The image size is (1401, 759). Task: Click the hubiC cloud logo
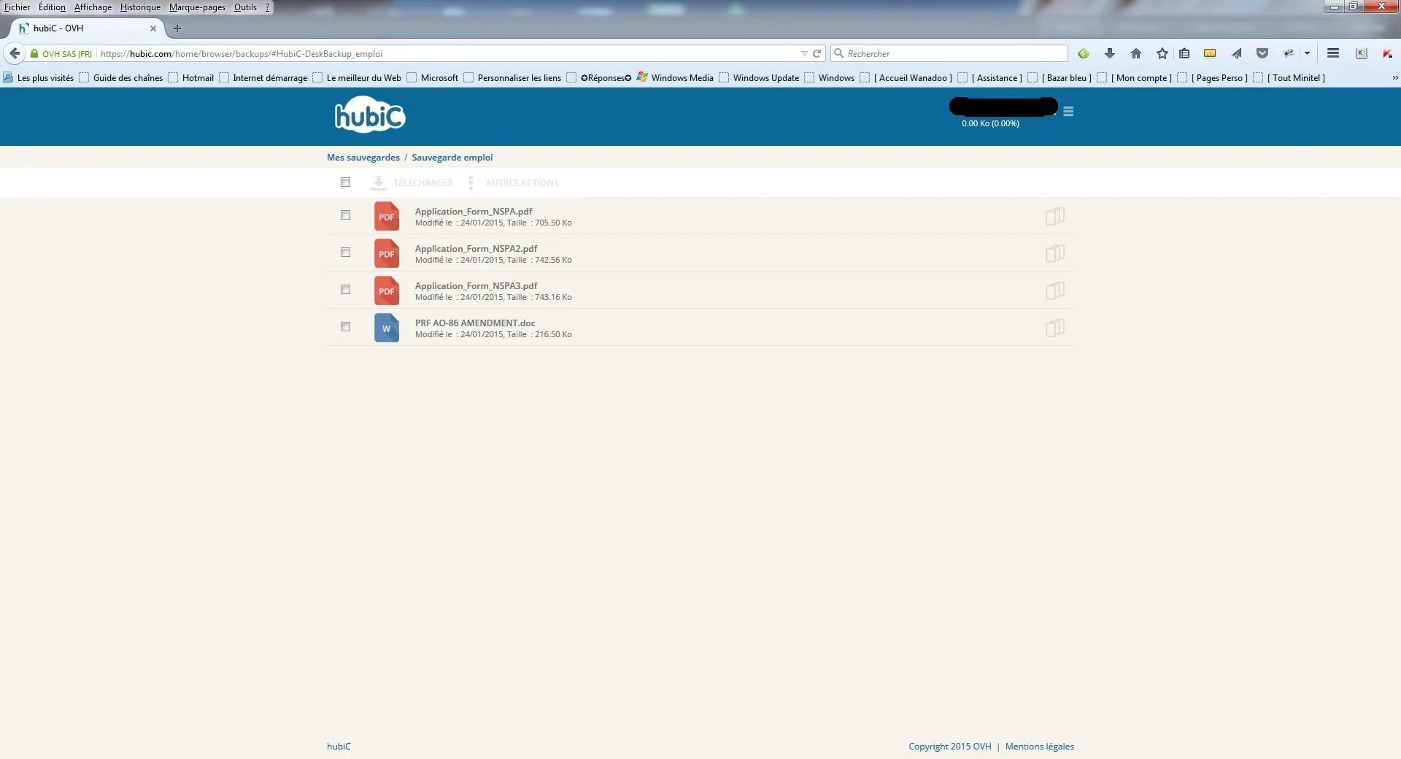(x=369, y=115)
